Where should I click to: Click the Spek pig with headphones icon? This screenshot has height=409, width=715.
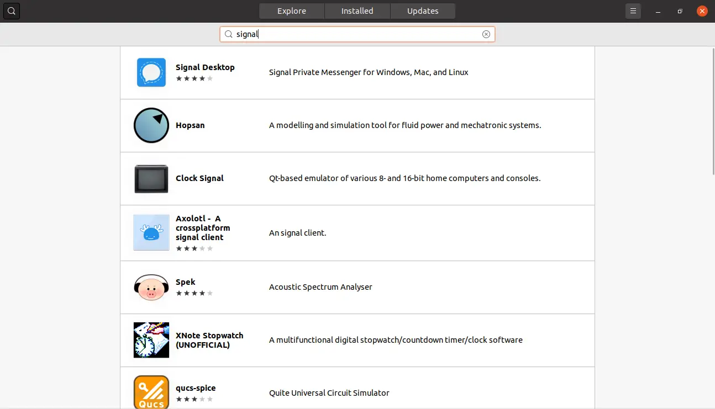[151, 287]
